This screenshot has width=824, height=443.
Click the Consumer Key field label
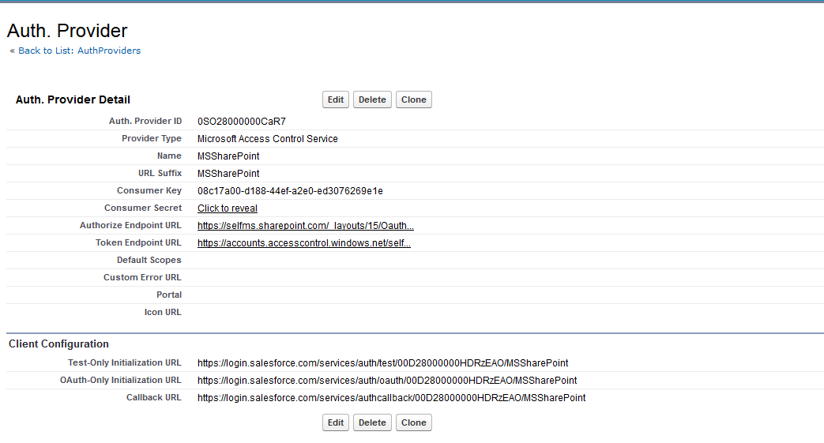click(x=149, y=190)
